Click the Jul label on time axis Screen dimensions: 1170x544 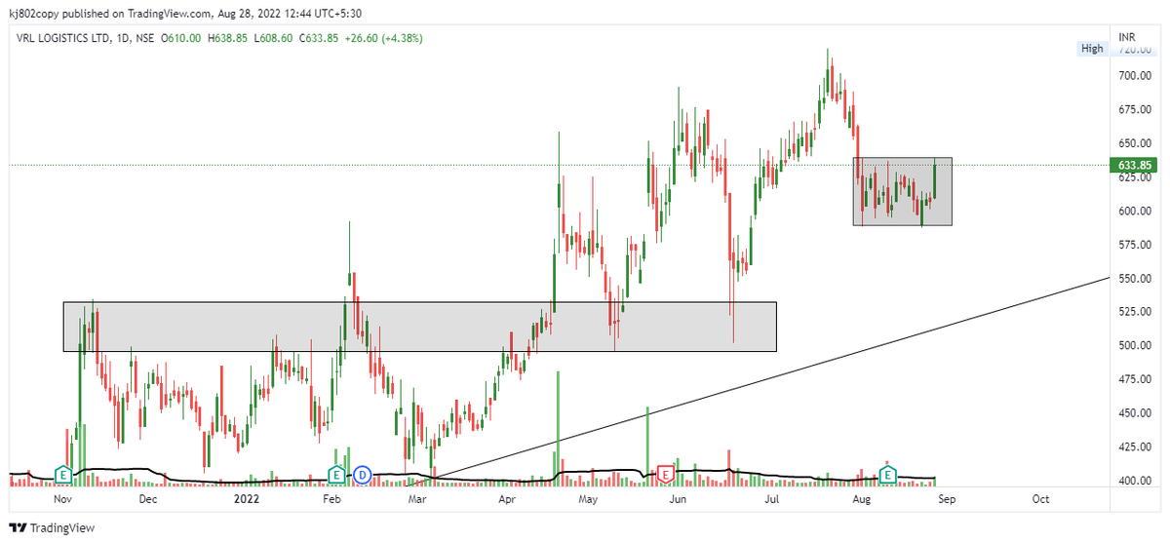click(x=771, y=498)
